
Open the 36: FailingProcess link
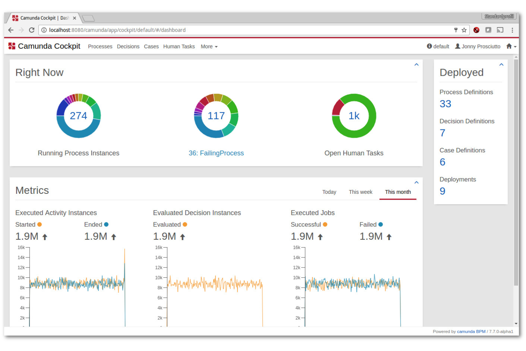[x=216, y=153]
